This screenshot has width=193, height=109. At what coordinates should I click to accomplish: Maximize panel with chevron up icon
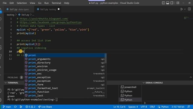coord(191,77)
